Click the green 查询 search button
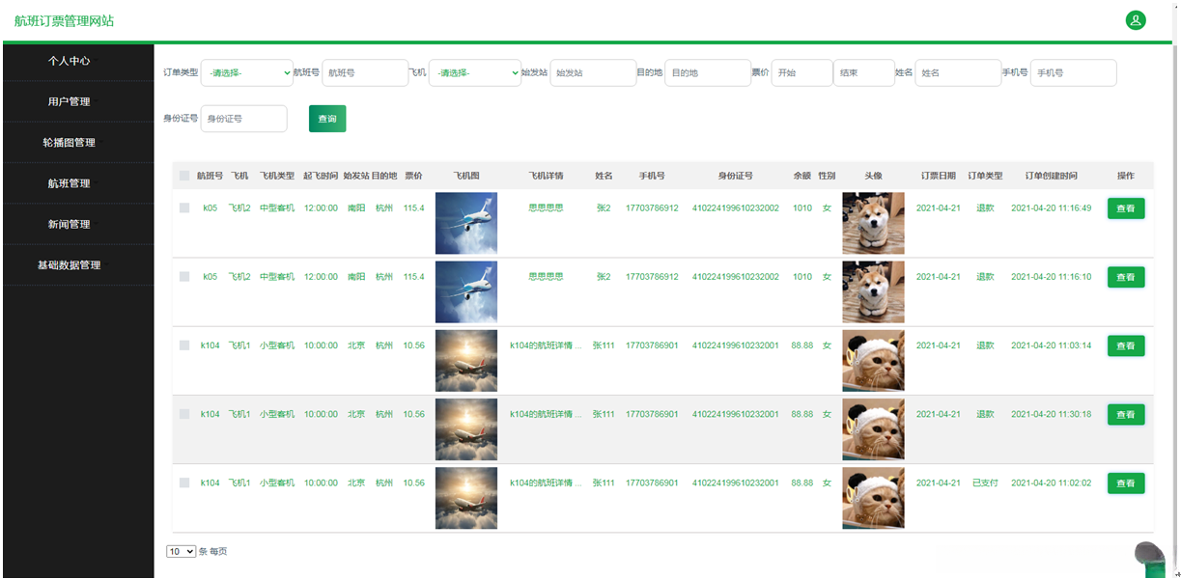1181x579 pixels. click(327, 119)
